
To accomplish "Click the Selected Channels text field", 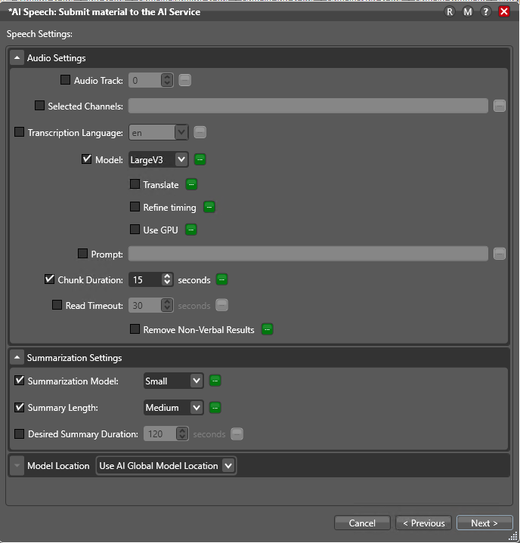I will 308,106.
